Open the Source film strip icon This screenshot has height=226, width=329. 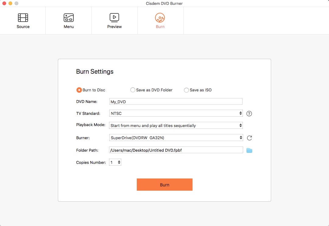tap(23, 18)
